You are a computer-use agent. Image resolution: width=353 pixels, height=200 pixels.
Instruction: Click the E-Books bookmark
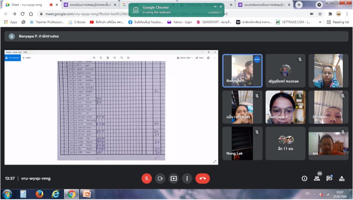tap(77, 22)
